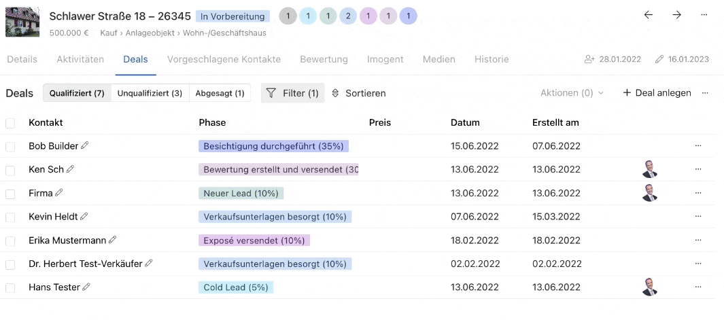
Task: Click the funnel Filter icon
Action: coord(271,93)
